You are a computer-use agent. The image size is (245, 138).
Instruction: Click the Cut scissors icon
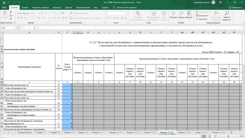tap(11, 12)
